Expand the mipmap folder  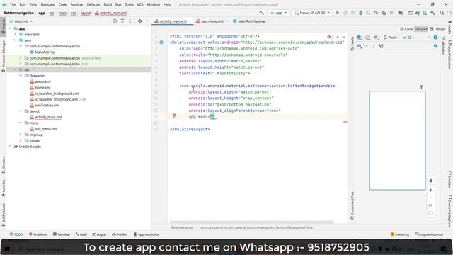(x=21, y=135)
